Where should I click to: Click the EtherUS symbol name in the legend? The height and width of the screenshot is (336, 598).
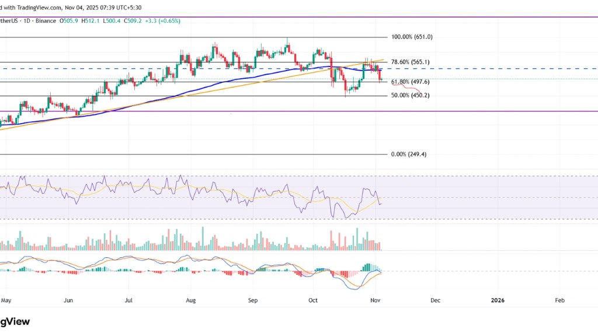pyautogui.click(x=9, y=20)
